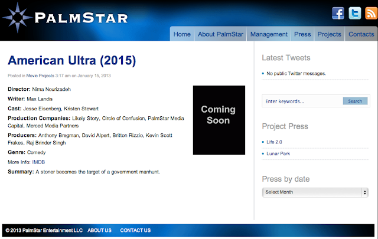Click the cast text Jesse Eisenberg, Kristen Stewart

[x=61, y=109]
